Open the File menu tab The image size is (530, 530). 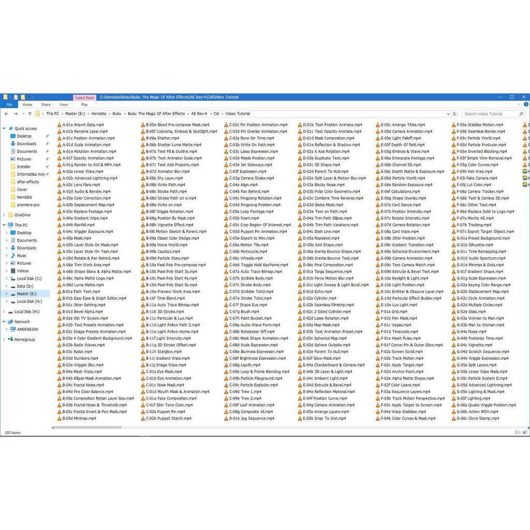(x=9, y=105)
